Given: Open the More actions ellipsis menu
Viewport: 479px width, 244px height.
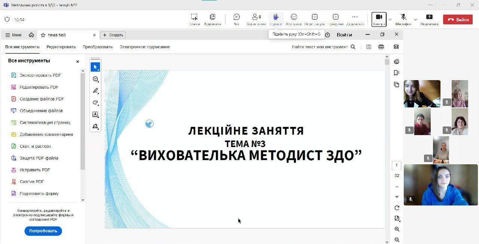Looking at the screenshot, I should click(355, 19).
